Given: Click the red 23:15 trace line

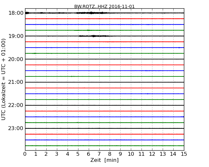Looking at the screenshot, I should pos(104,134).
